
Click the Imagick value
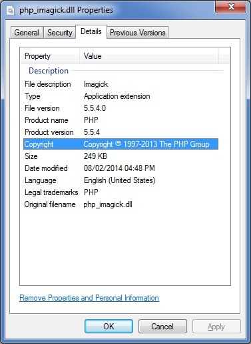(96, 84)
